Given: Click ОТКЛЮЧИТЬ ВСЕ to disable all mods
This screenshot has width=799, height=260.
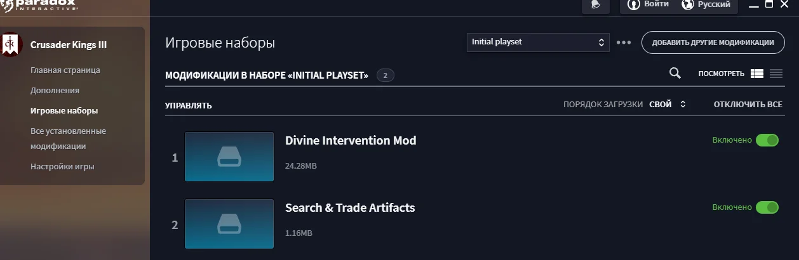Looking at the screenshot, I should coord(748,105).
